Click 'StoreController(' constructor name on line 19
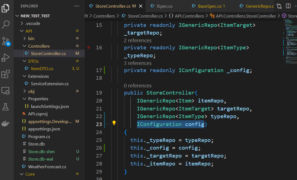Screen dimensions: 297x180 coord(172,93)
